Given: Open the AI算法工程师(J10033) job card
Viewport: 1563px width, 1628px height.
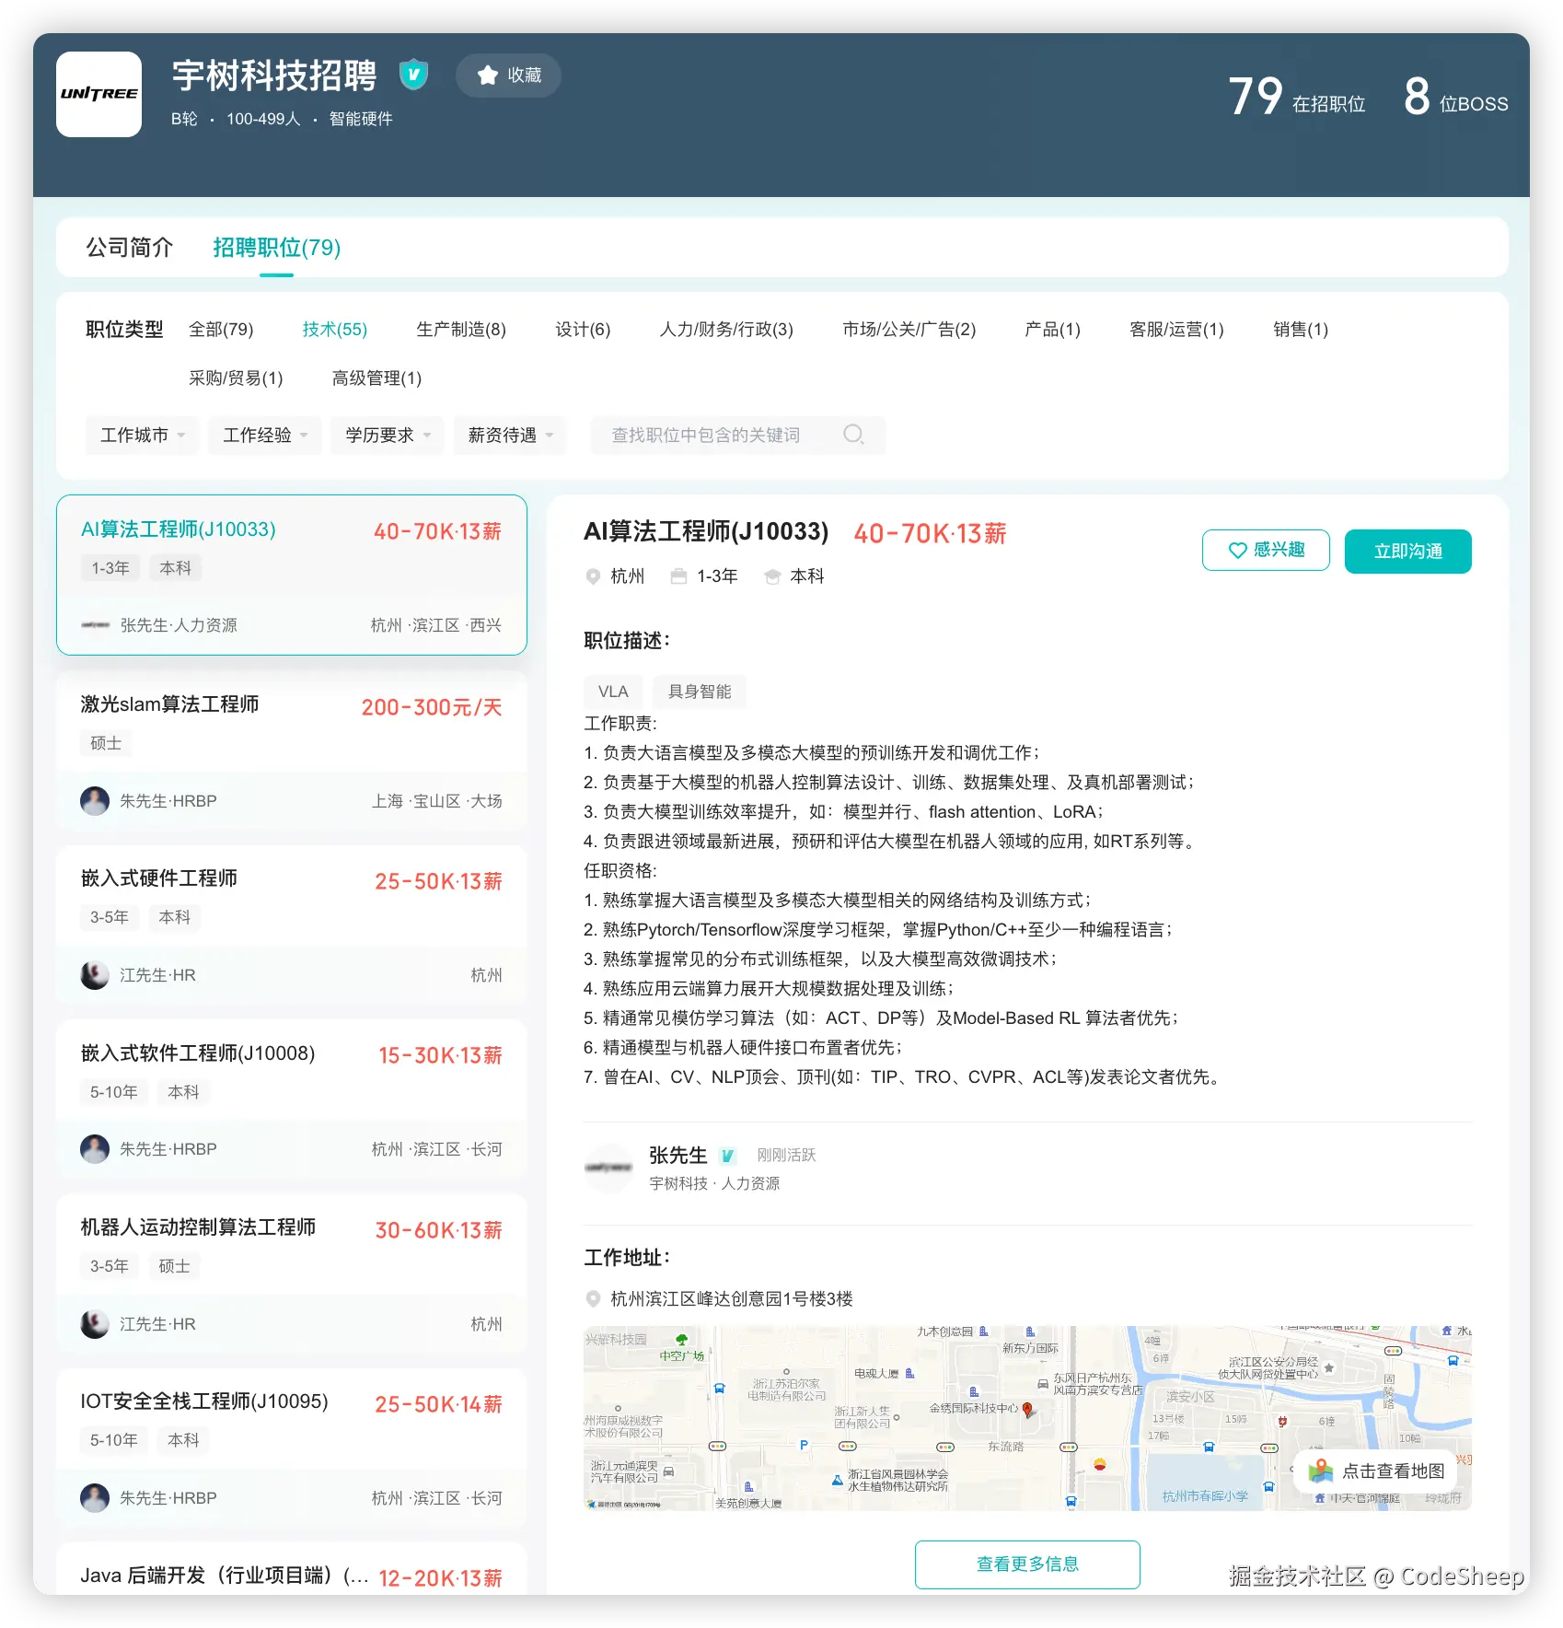Looking at the screenshot, I should 292,575.
